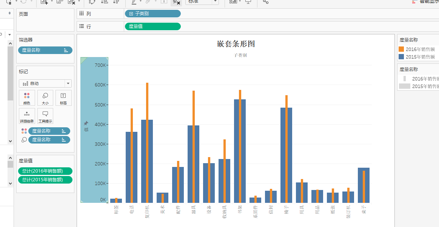Select the 度量值 pill on rows shelf

coord(153,26)
